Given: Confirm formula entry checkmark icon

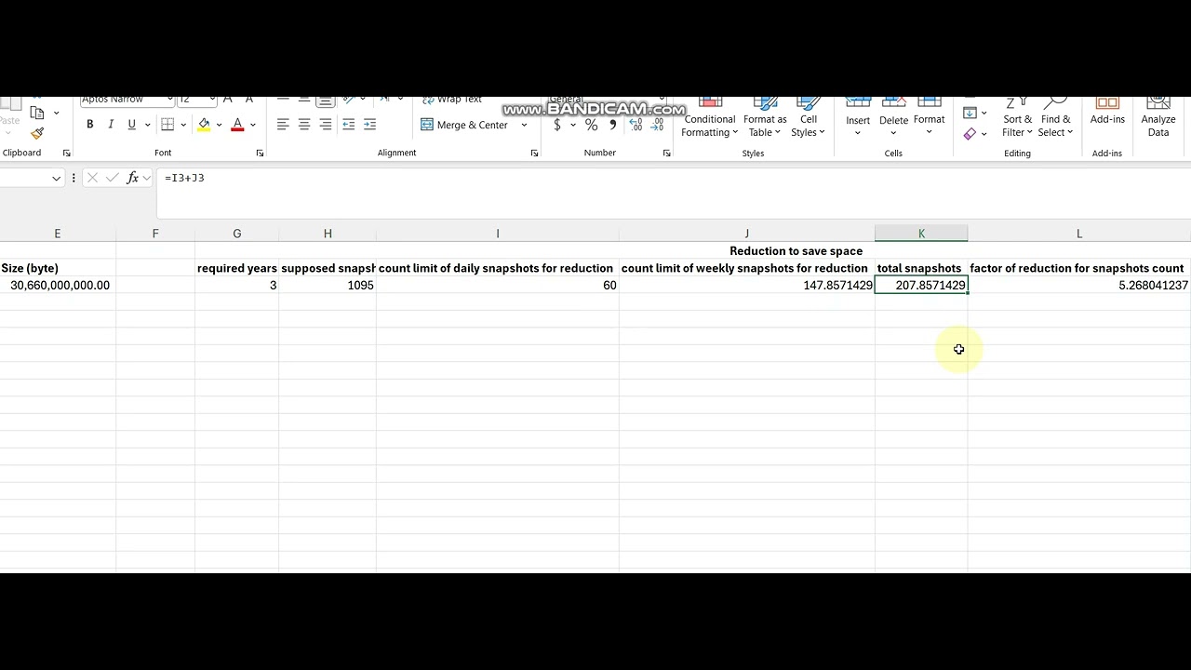Looking at the screenshot, I should [113, 178].
